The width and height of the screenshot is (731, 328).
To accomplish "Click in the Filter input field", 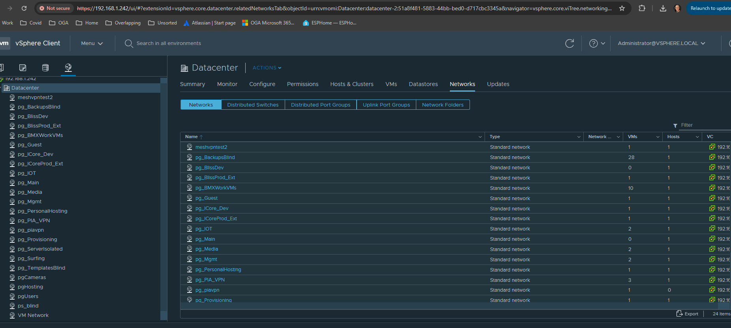I will coord(705,125).
